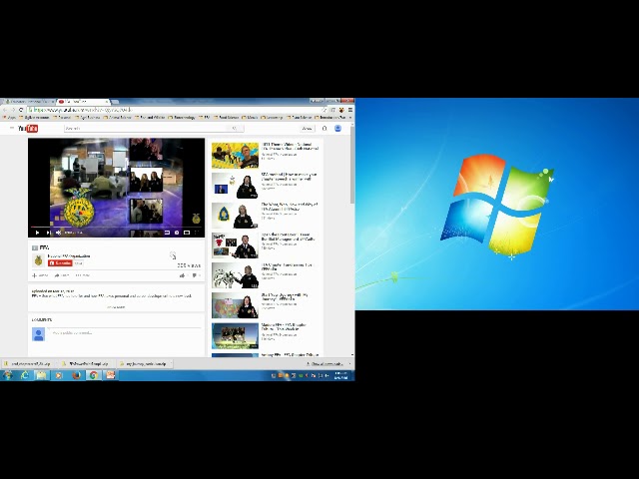
Task: Open suggested video with blue emblem thumbnail
Action: tap(235, 216)
